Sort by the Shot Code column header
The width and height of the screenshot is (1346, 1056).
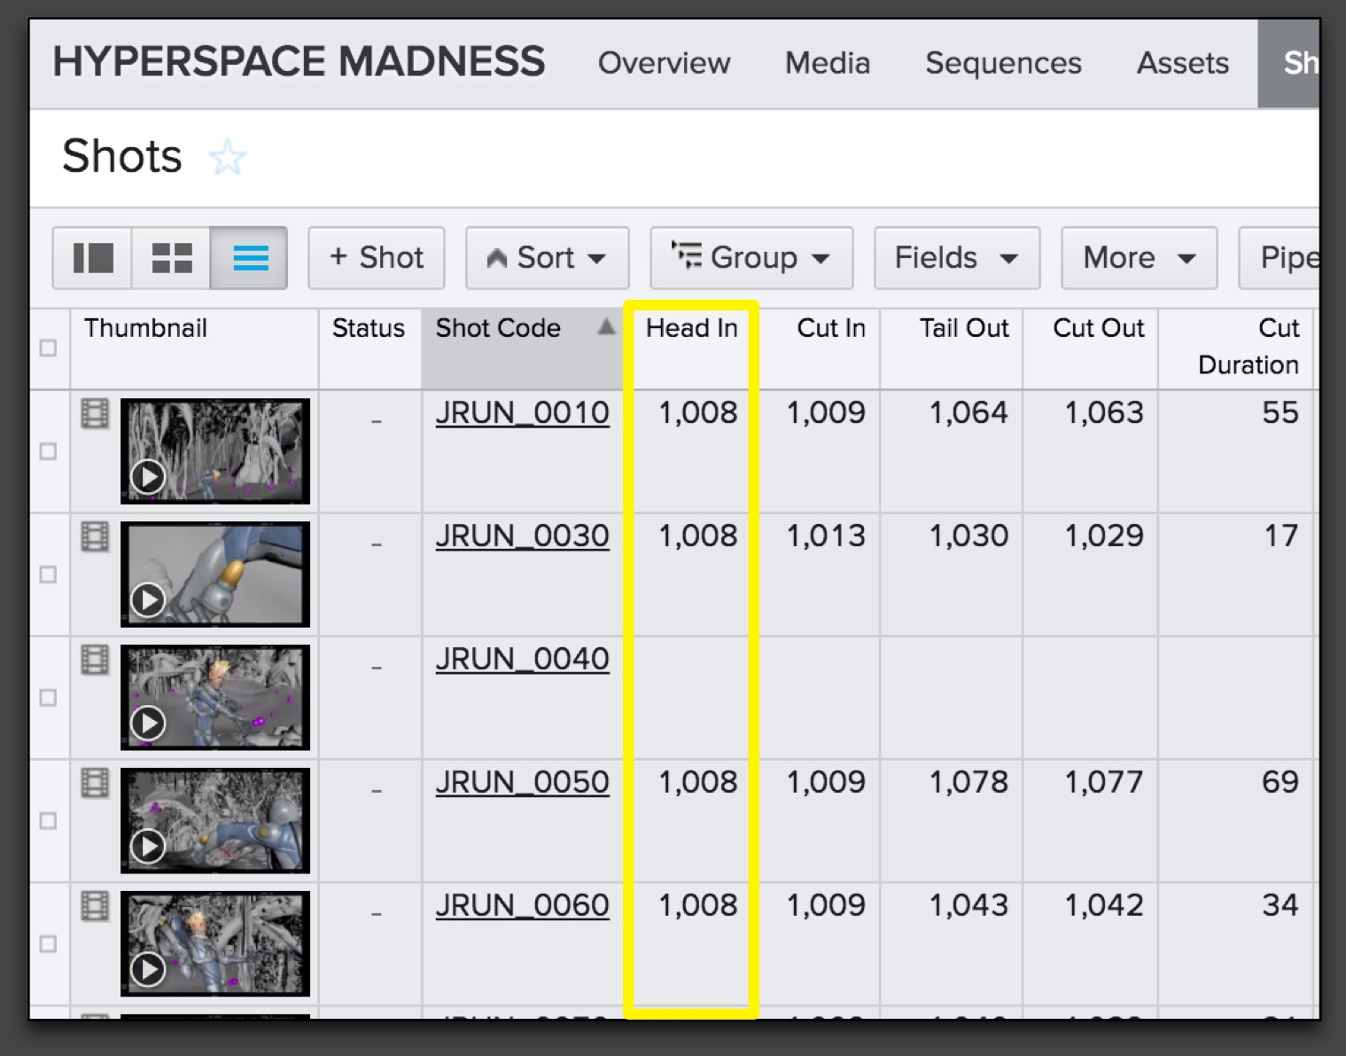[498, 328]
